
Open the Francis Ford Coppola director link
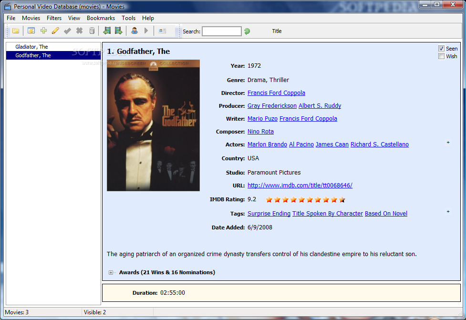[x=276, y=93]
